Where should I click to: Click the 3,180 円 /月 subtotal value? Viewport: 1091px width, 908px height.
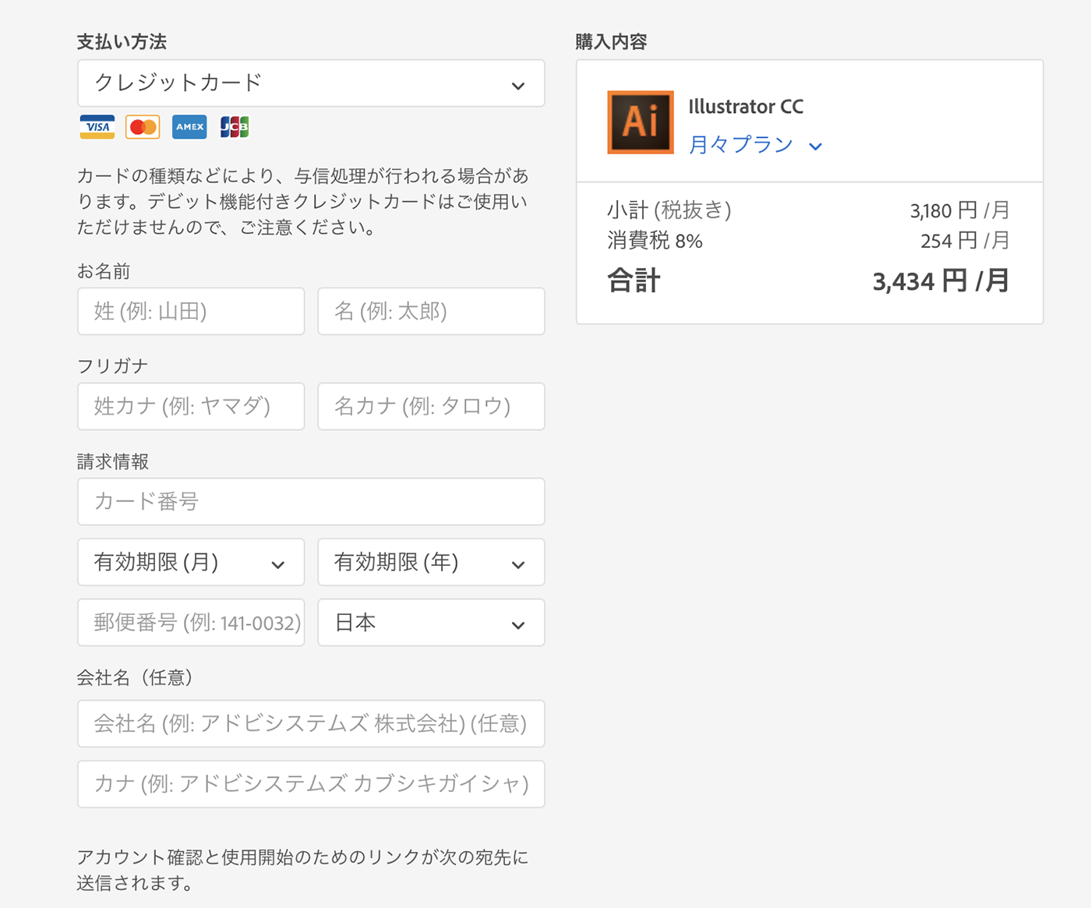(959, 210)
